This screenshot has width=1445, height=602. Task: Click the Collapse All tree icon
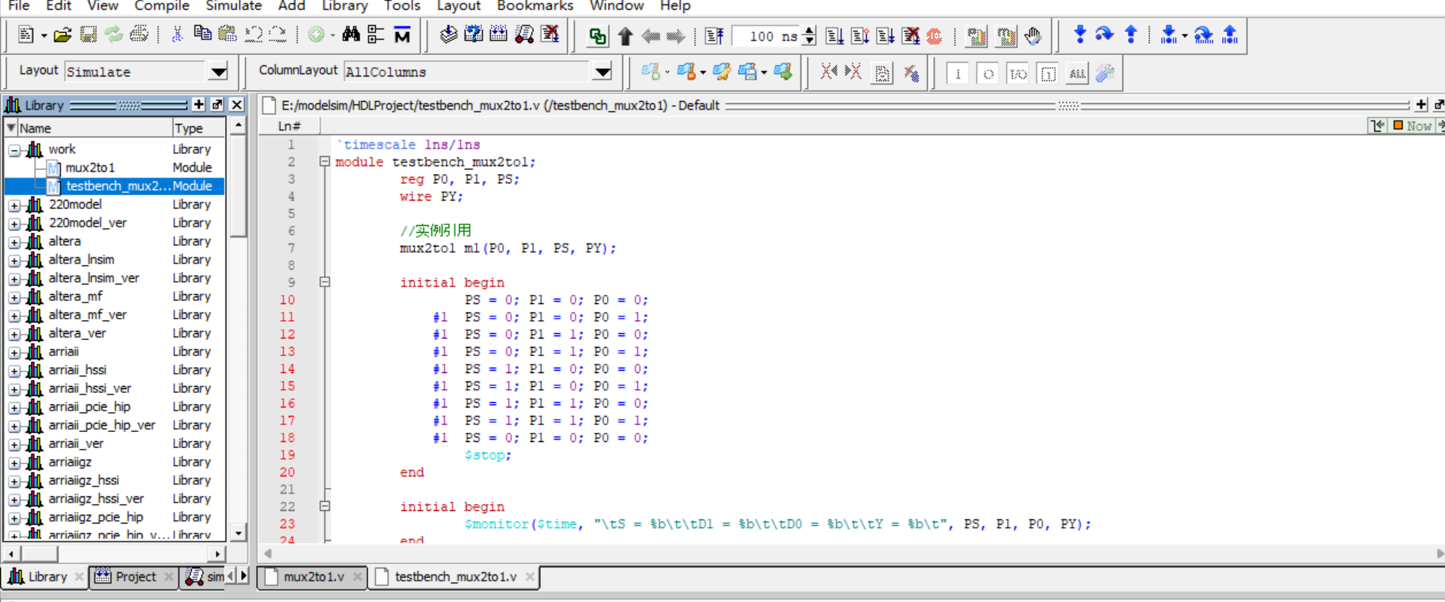pyautogui.click(x=376, y=34)
